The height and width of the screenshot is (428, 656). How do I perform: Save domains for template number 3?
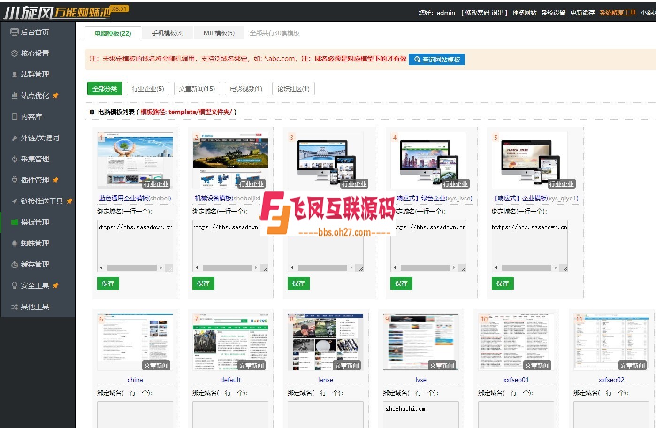click(298, 283)
